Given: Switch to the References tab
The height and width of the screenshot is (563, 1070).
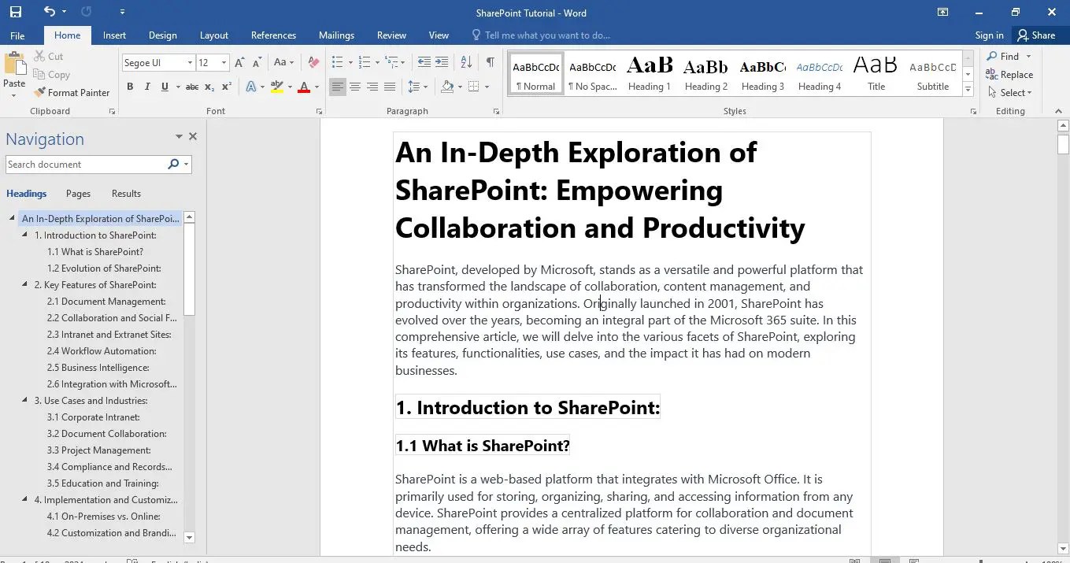Looking at the screenshot, I should click(x=273, y=35).
